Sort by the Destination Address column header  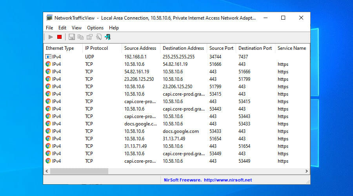tap(184, 48)
